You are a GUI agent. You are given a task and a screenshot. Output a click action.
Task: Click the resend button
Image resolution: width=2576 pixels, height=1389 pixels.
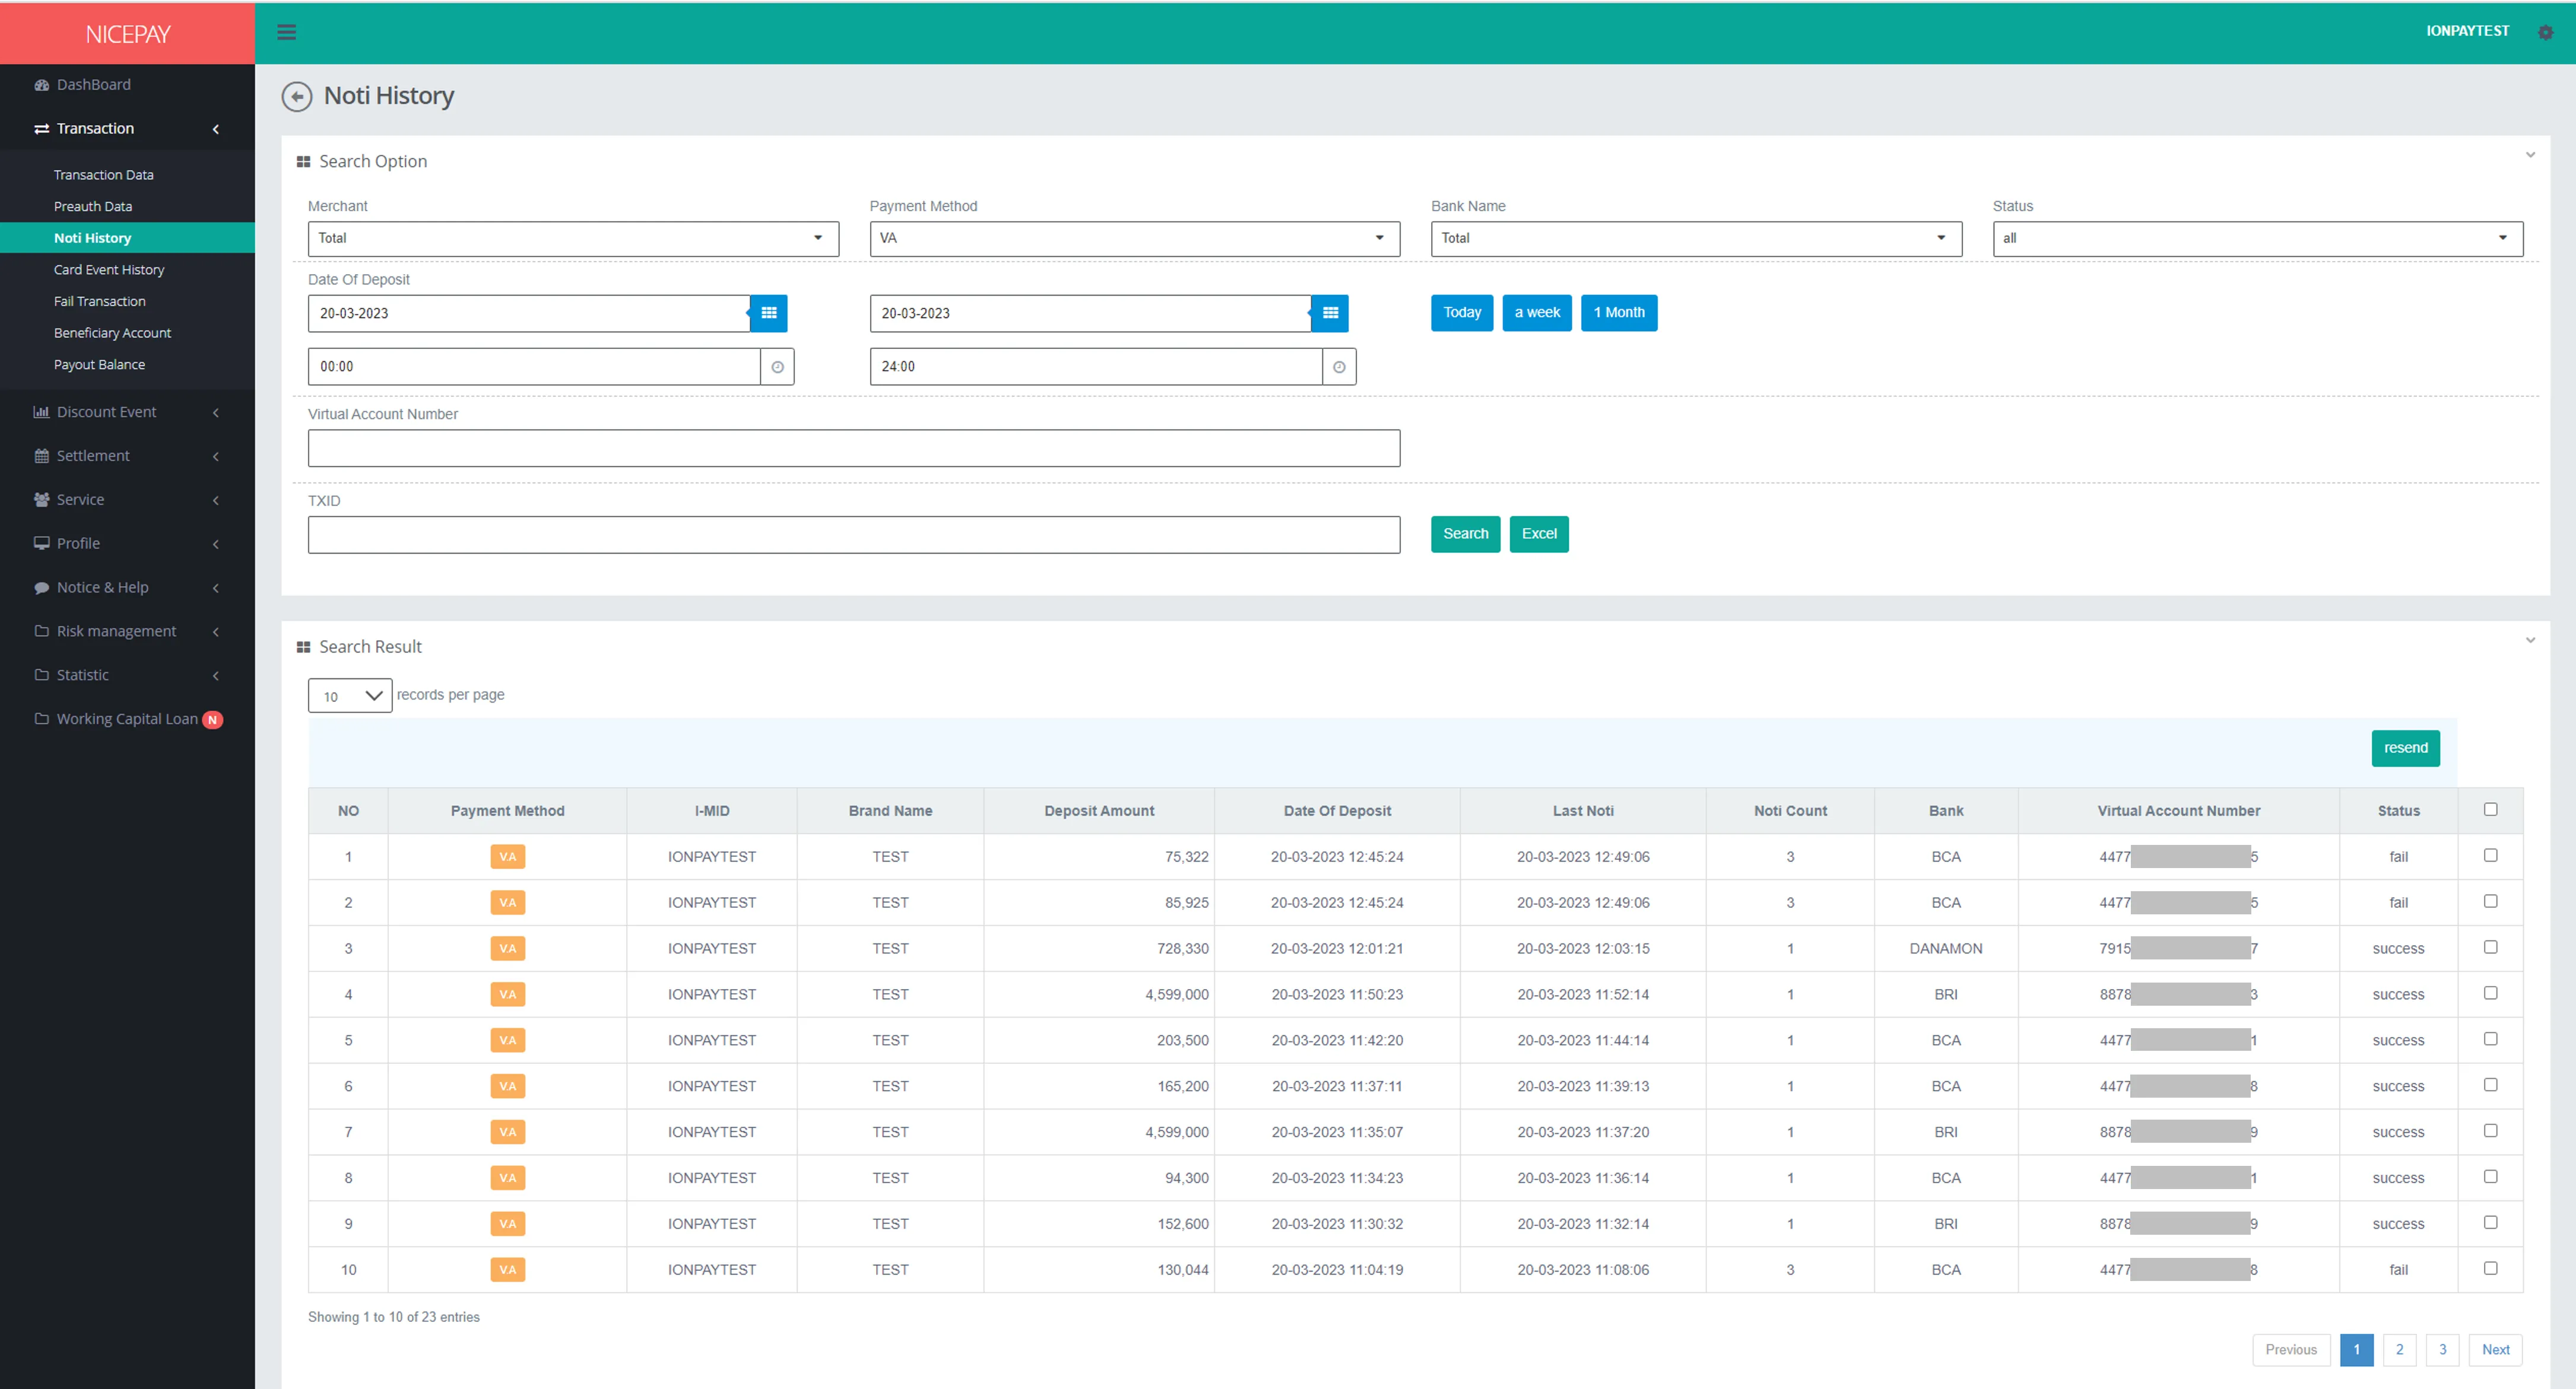pyautogui.click(x=2405, y=748)
